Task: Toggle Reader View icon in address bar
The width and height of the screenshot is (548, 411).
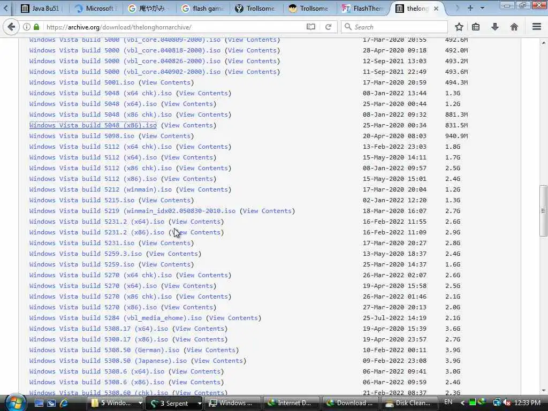Action: click(311, 27)
